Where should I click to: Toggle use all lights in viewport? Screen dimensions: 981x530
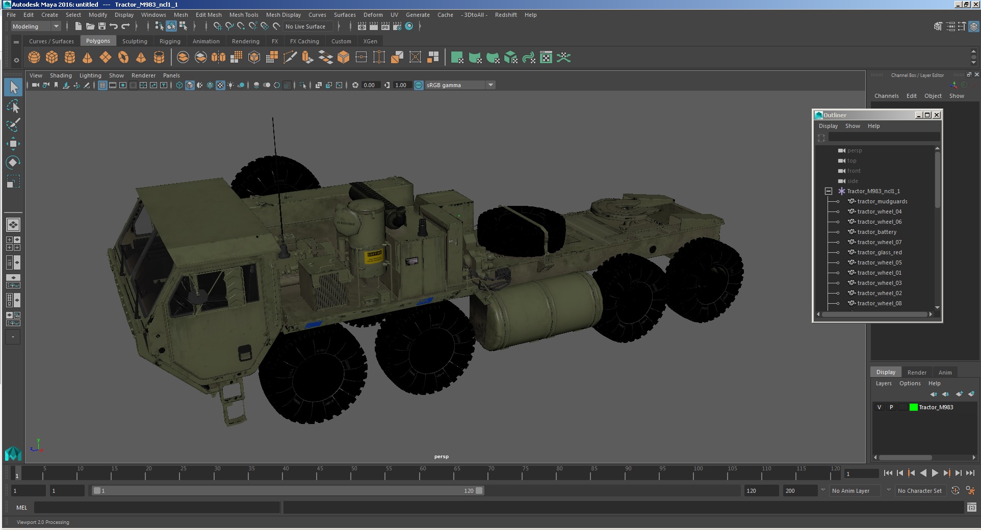coord(230,85)
